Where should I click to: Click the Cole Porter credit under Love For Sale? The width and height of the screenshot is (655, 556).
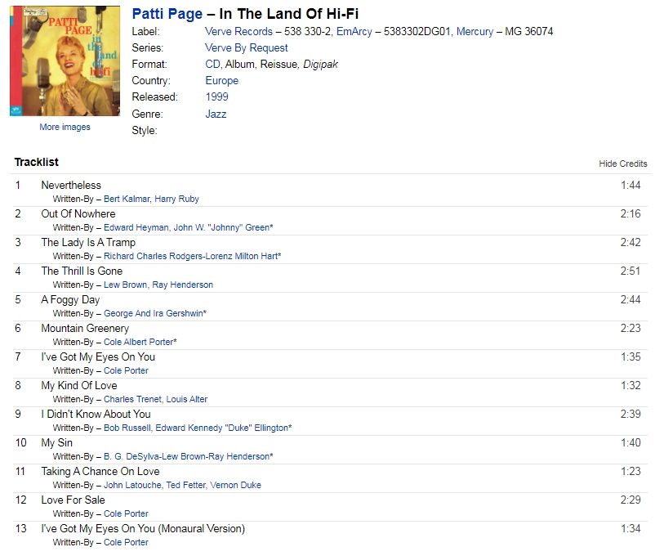click(x=126, y=513)
